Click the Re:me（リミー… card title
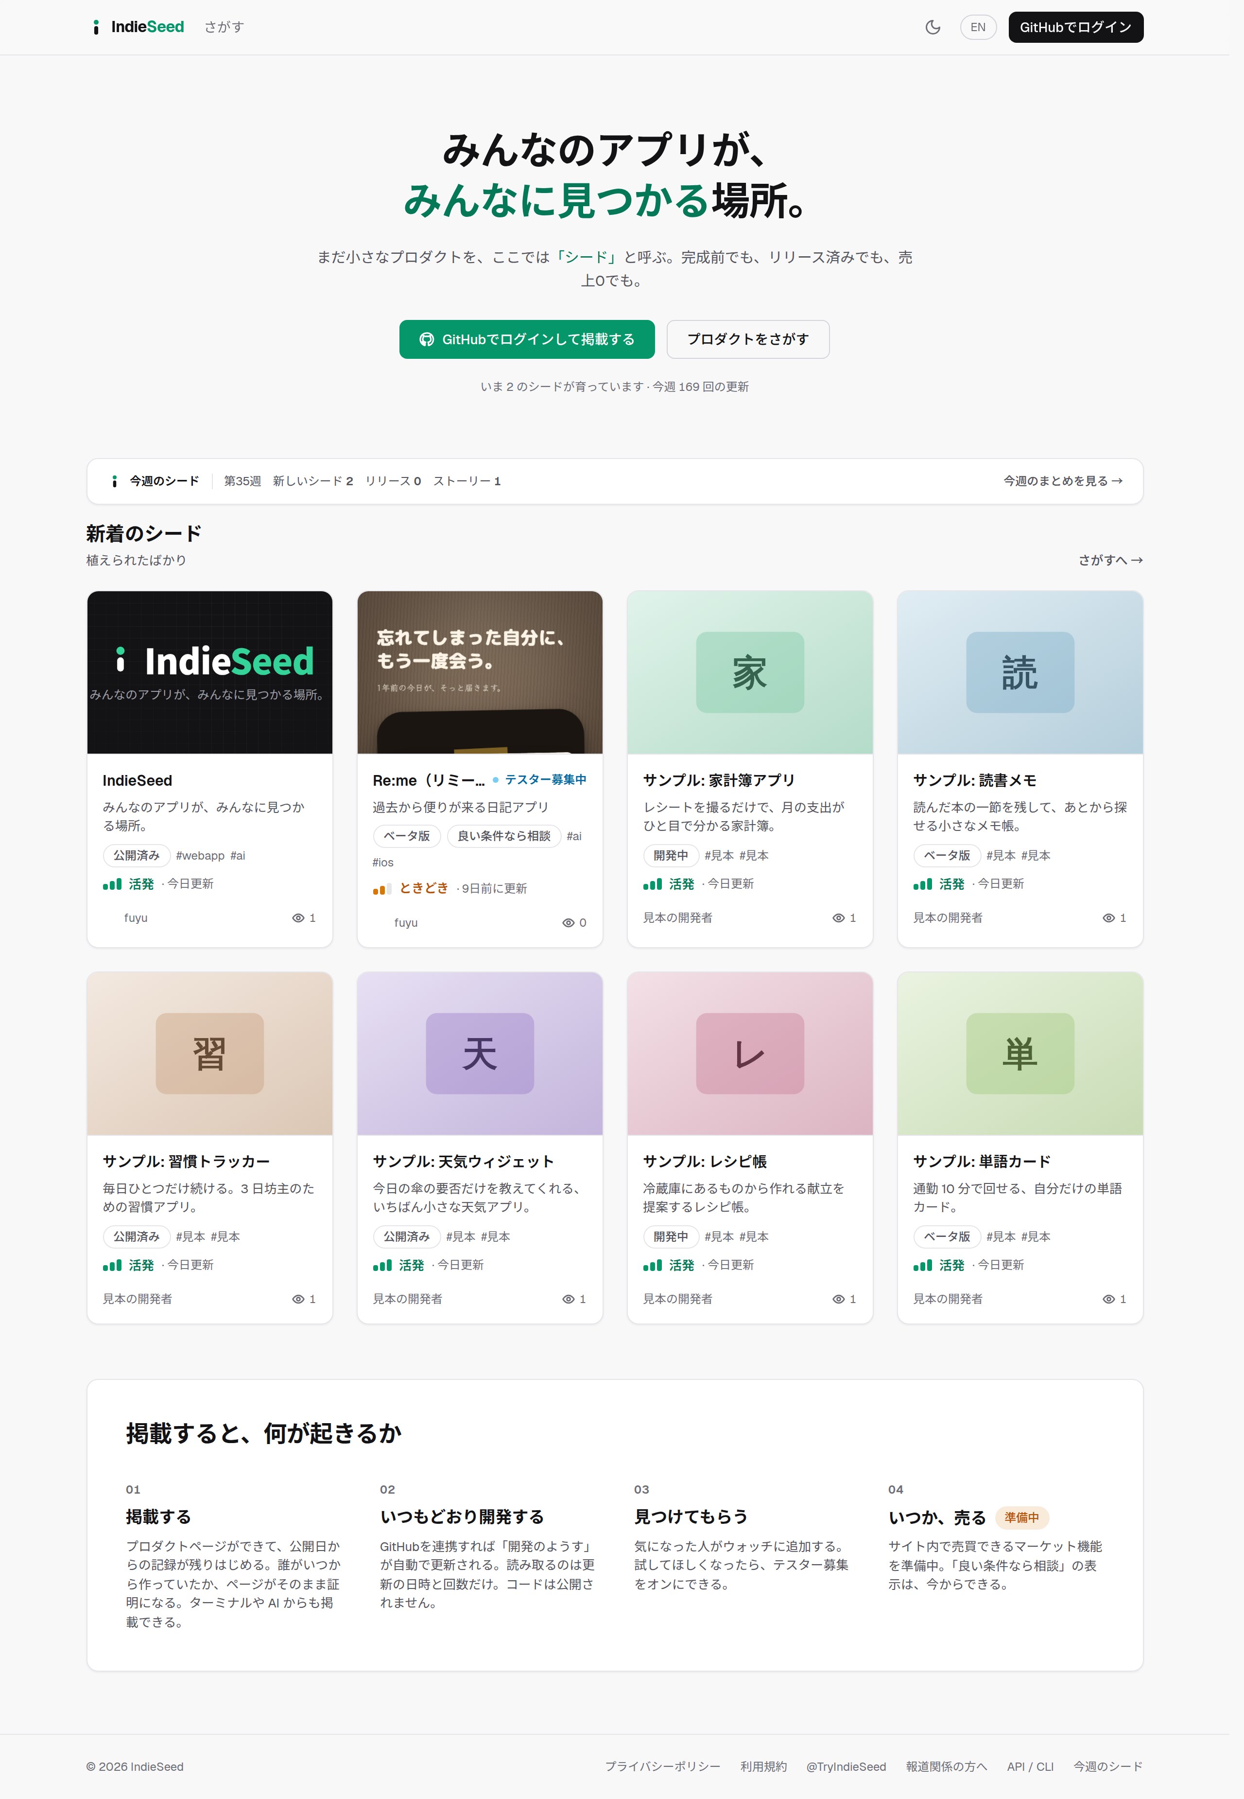 tap(429, 780)
